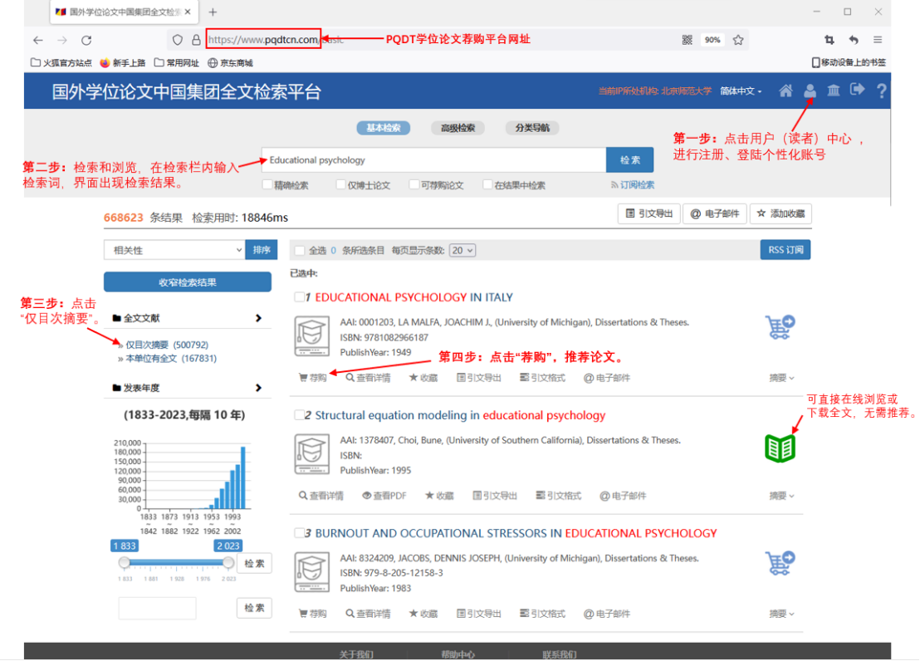Open the 相关性 sort dropdown
Image resolution: width=920 pixels, height=661 pixels.
[x=174, y=250]
